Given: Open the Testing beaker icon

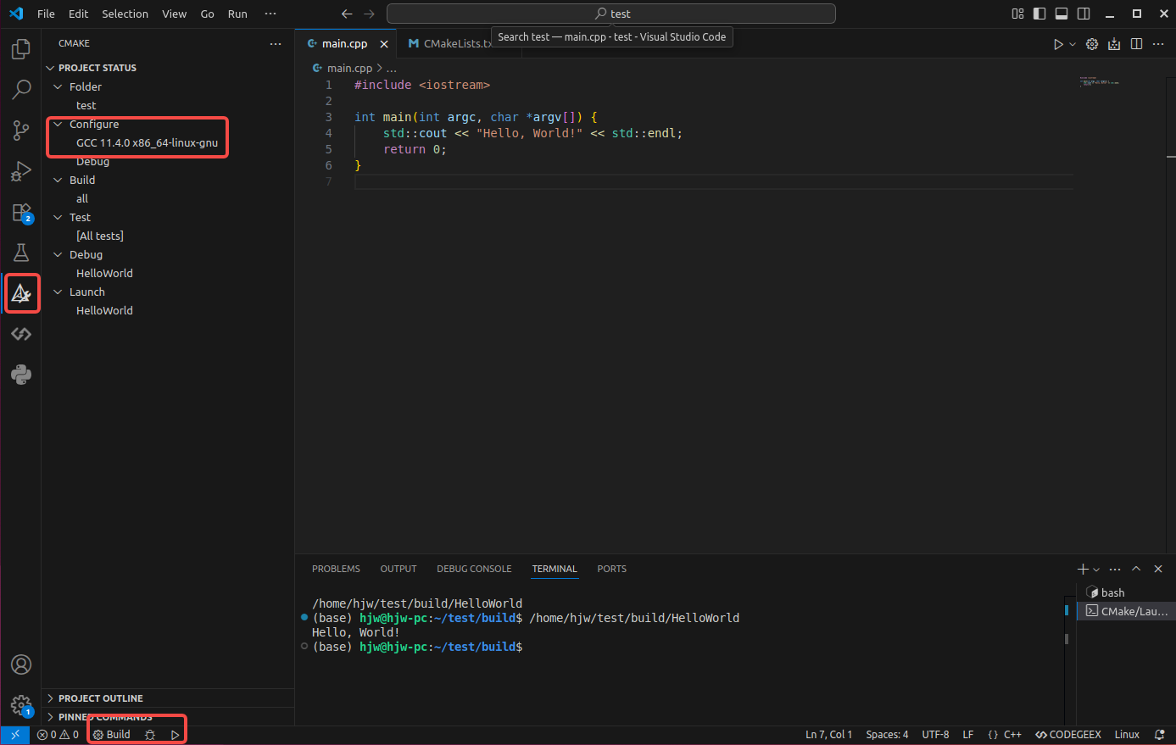Looking at the screenshot, I should pyautogui.click(x=20, y=252).
